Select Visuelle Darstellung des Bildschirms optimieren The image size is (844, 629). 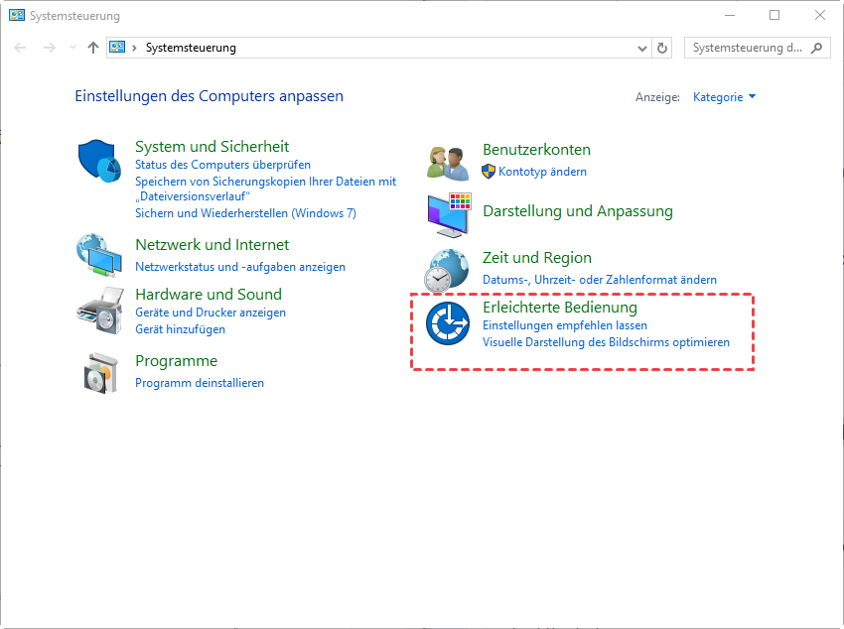click(606, 342)
